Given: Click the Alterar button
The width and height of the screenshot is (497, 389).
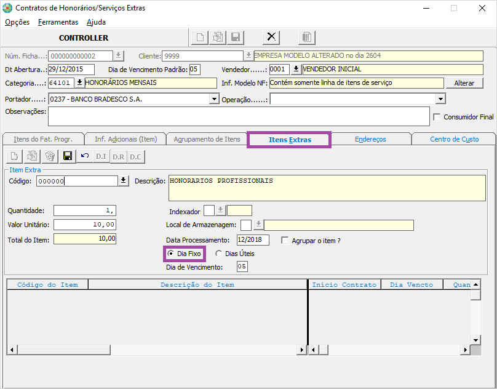Looking at the screenshot, I should pos(464,83).
